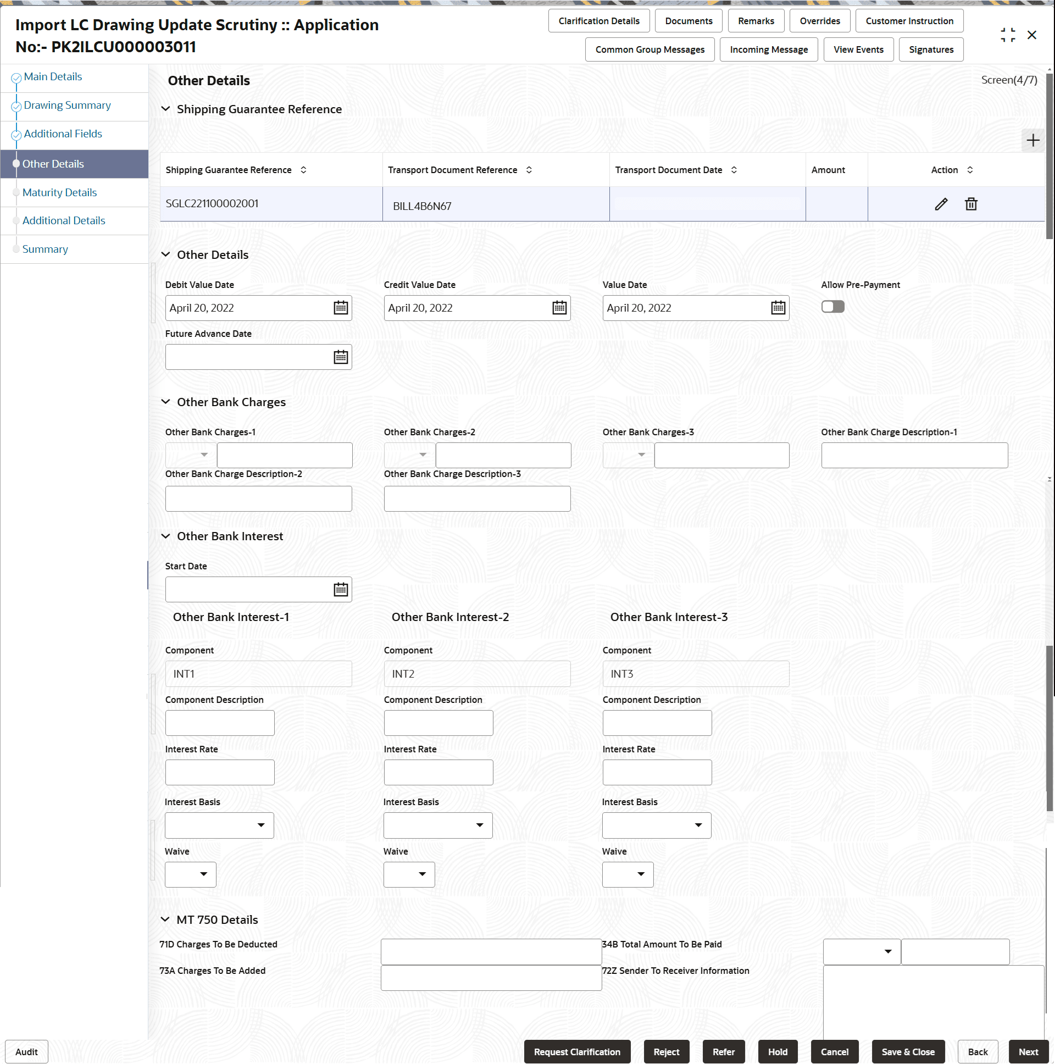This screenshot has width=1055, height=1064.
Task: Collapse the MT 750 Details section
Action: click(166, 919)
